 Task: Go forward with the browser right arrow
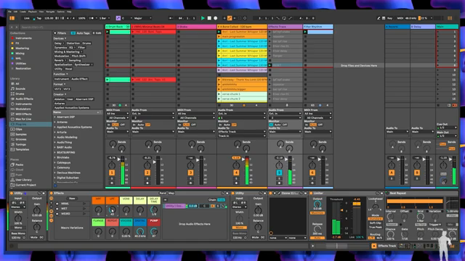(17, 27)
